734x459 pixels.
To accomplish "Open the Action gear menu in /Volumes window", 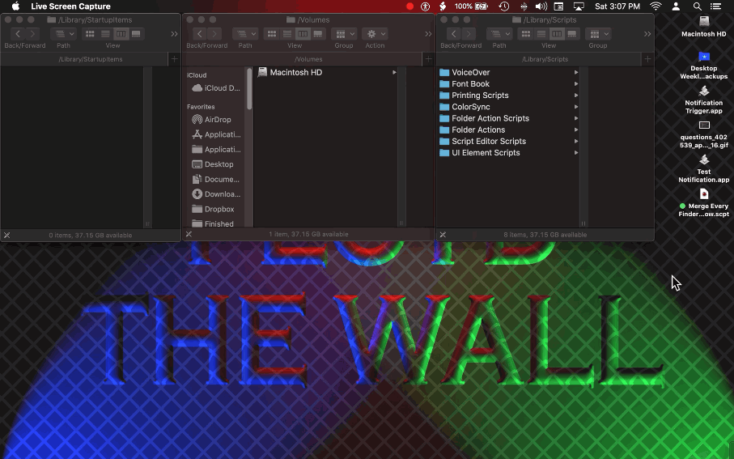I will click(x=375, y=34).
